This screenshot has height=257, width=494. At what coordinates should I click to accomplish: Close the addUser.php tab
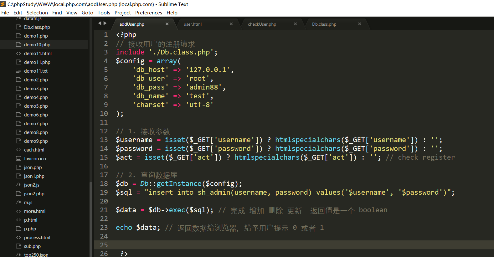coord(167,24)
